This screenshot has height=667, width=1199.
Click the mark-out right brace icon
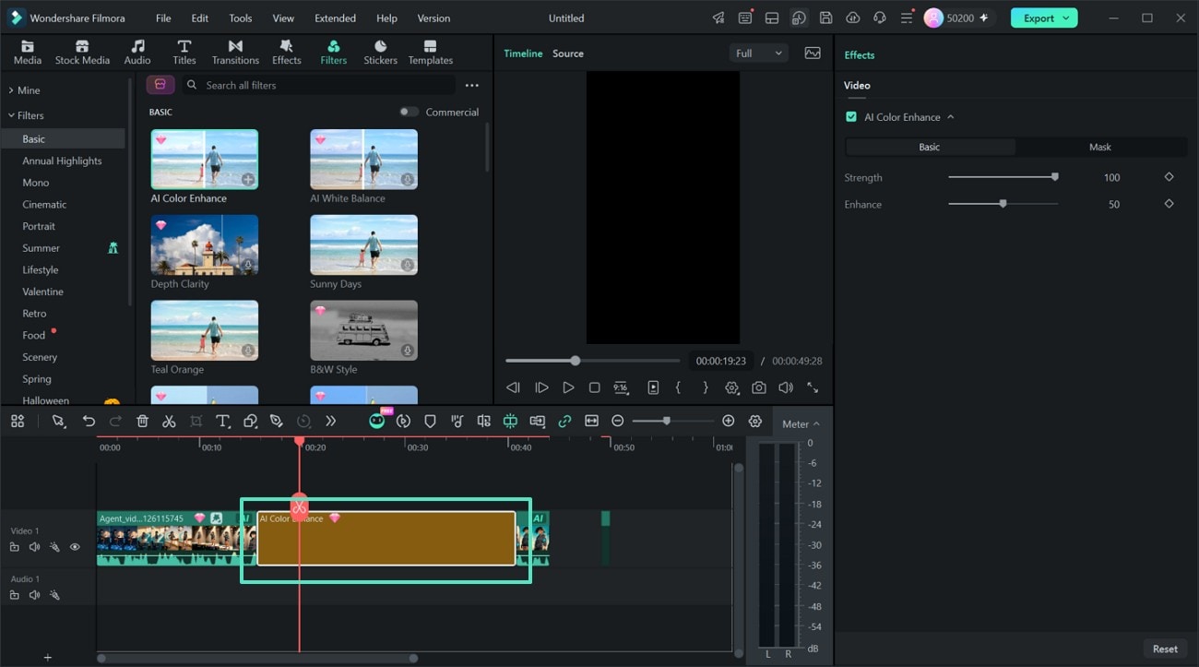[x=706, y=387]
